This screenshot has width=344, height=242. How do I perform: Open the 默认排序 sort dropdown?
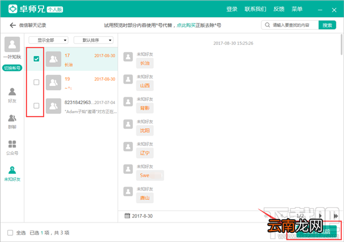pos(93,40)
